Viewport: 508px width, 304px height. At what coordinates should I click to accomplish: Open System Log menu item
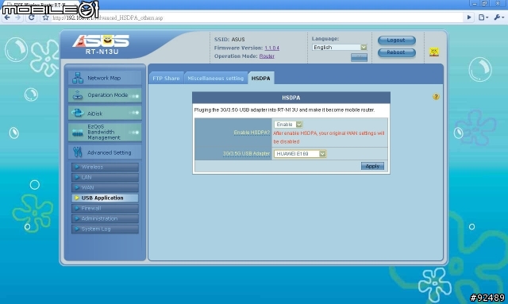pos(105,229)
